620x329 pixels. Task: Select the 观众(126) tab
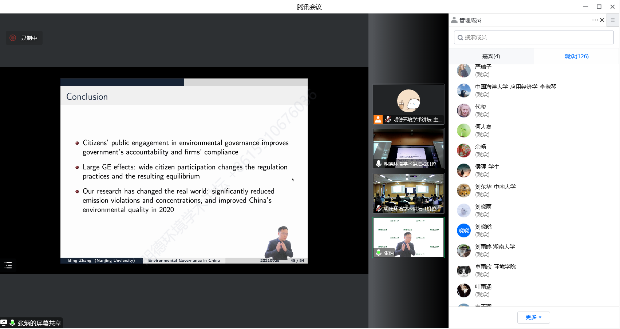[x=576, y=56]
